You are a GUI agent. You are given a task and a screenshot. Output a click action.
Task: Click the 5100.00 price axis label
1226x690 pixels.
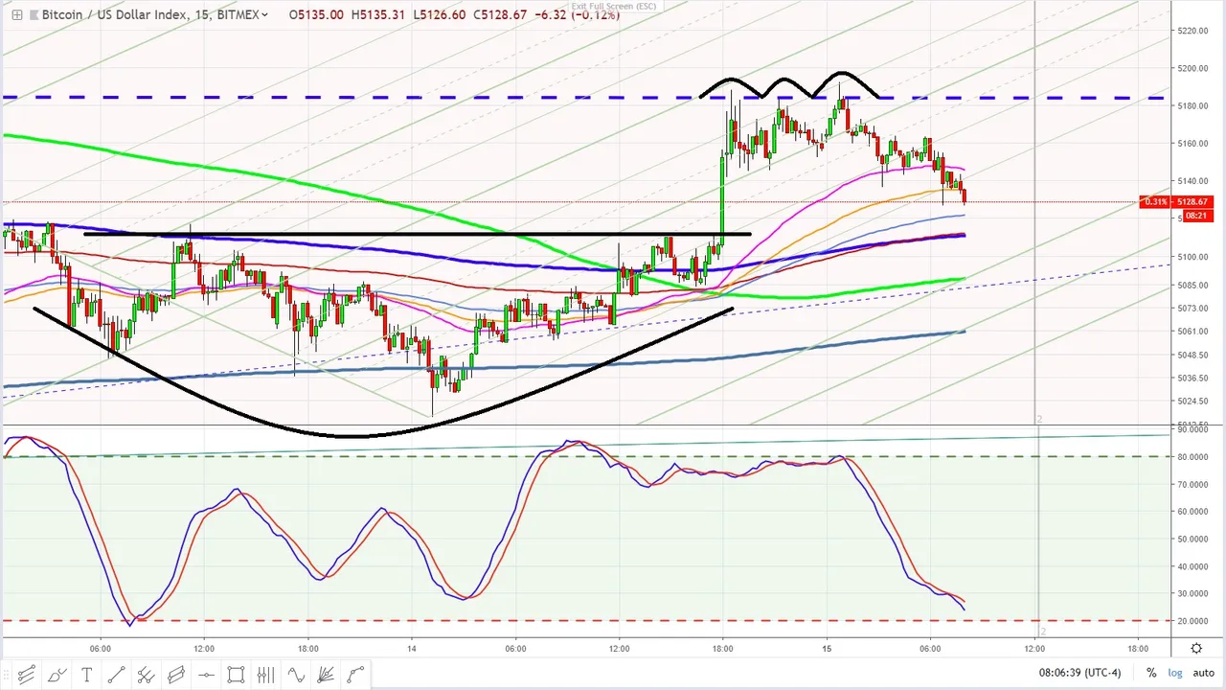pyautogui.click(x=1193, y=257)
